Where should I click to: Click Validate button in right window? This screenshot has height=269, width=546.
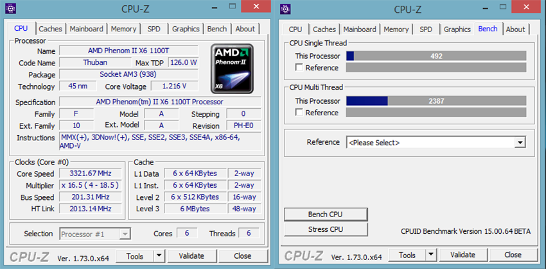462,256
